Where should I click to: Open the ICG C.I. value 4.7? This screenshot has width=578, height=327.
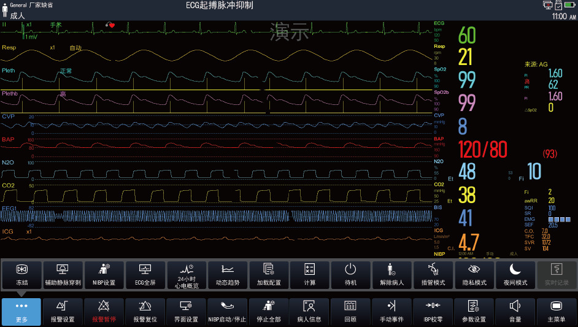pos(469,242)
